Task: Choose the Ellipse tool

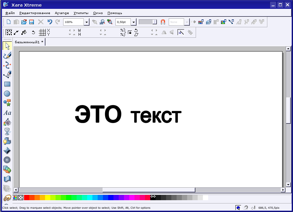Action: 7,94
